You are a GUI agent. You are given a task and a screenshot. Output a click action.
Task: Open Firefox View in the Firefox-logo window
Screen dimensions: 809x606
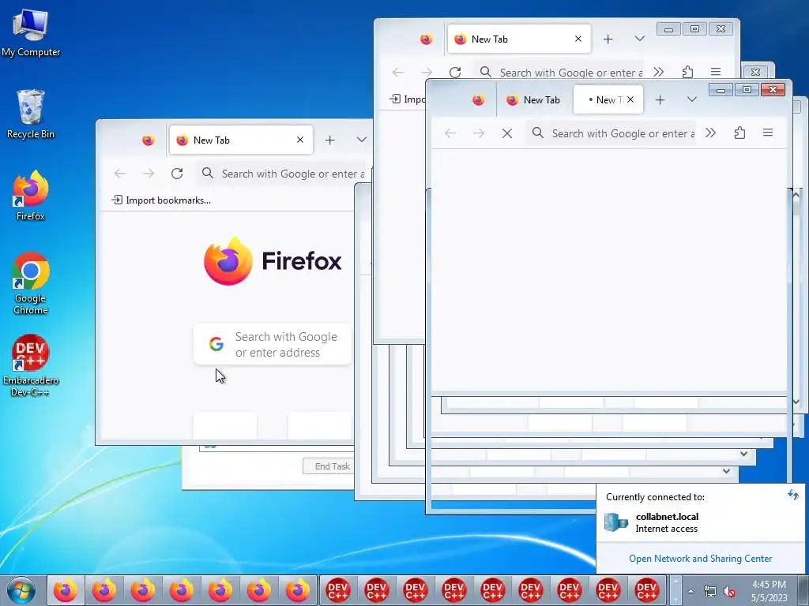[x=148, y=140]
